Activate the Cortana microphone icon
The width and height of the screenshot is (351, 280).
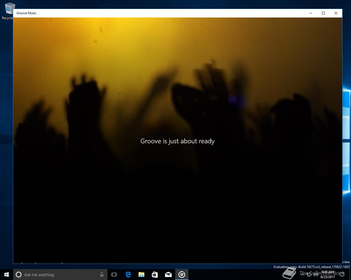pyautogui.click(x=102, y=275)
